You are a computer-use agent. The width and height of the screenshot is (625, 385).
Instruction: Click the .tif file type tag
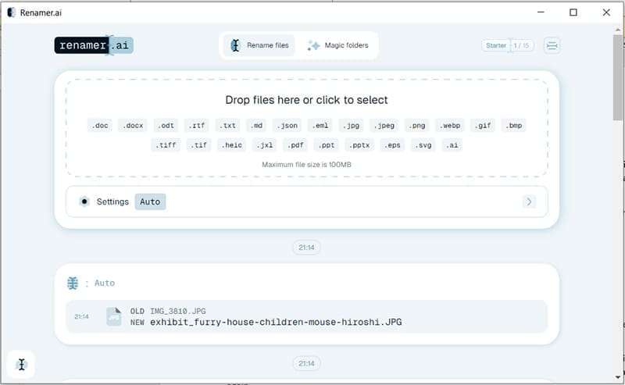pyautogui.click(x=198, y=145)
